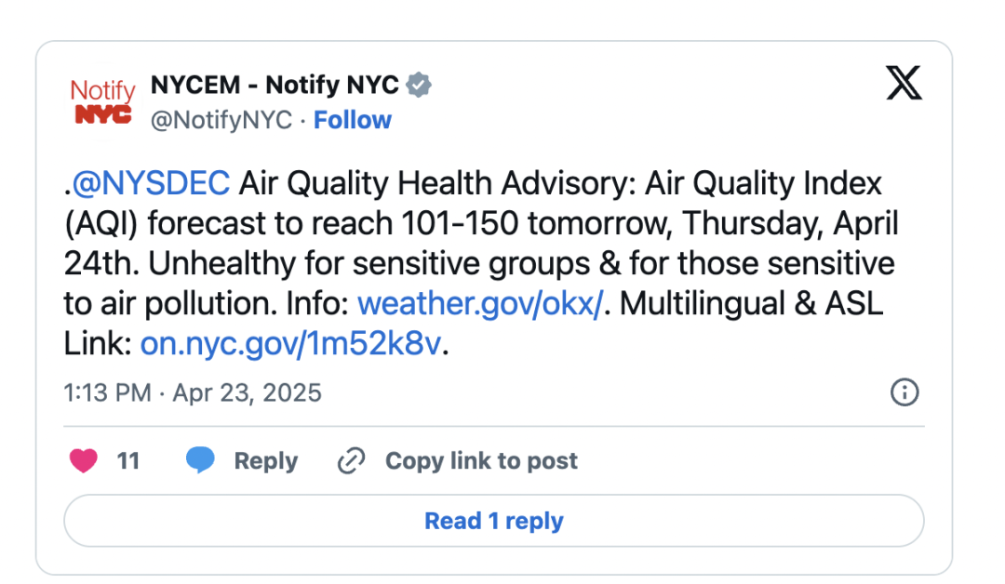Screen dimensions: 1005x584
Task: Click the like count number 11
Action: tap(128, 461)
